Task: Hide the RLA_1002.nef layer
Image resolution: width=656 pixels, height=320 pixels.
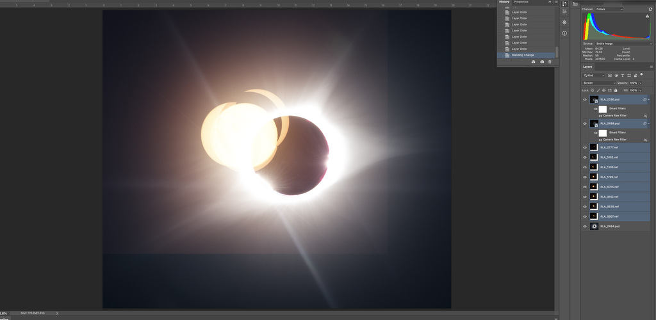Action: (x=585, y=157)
